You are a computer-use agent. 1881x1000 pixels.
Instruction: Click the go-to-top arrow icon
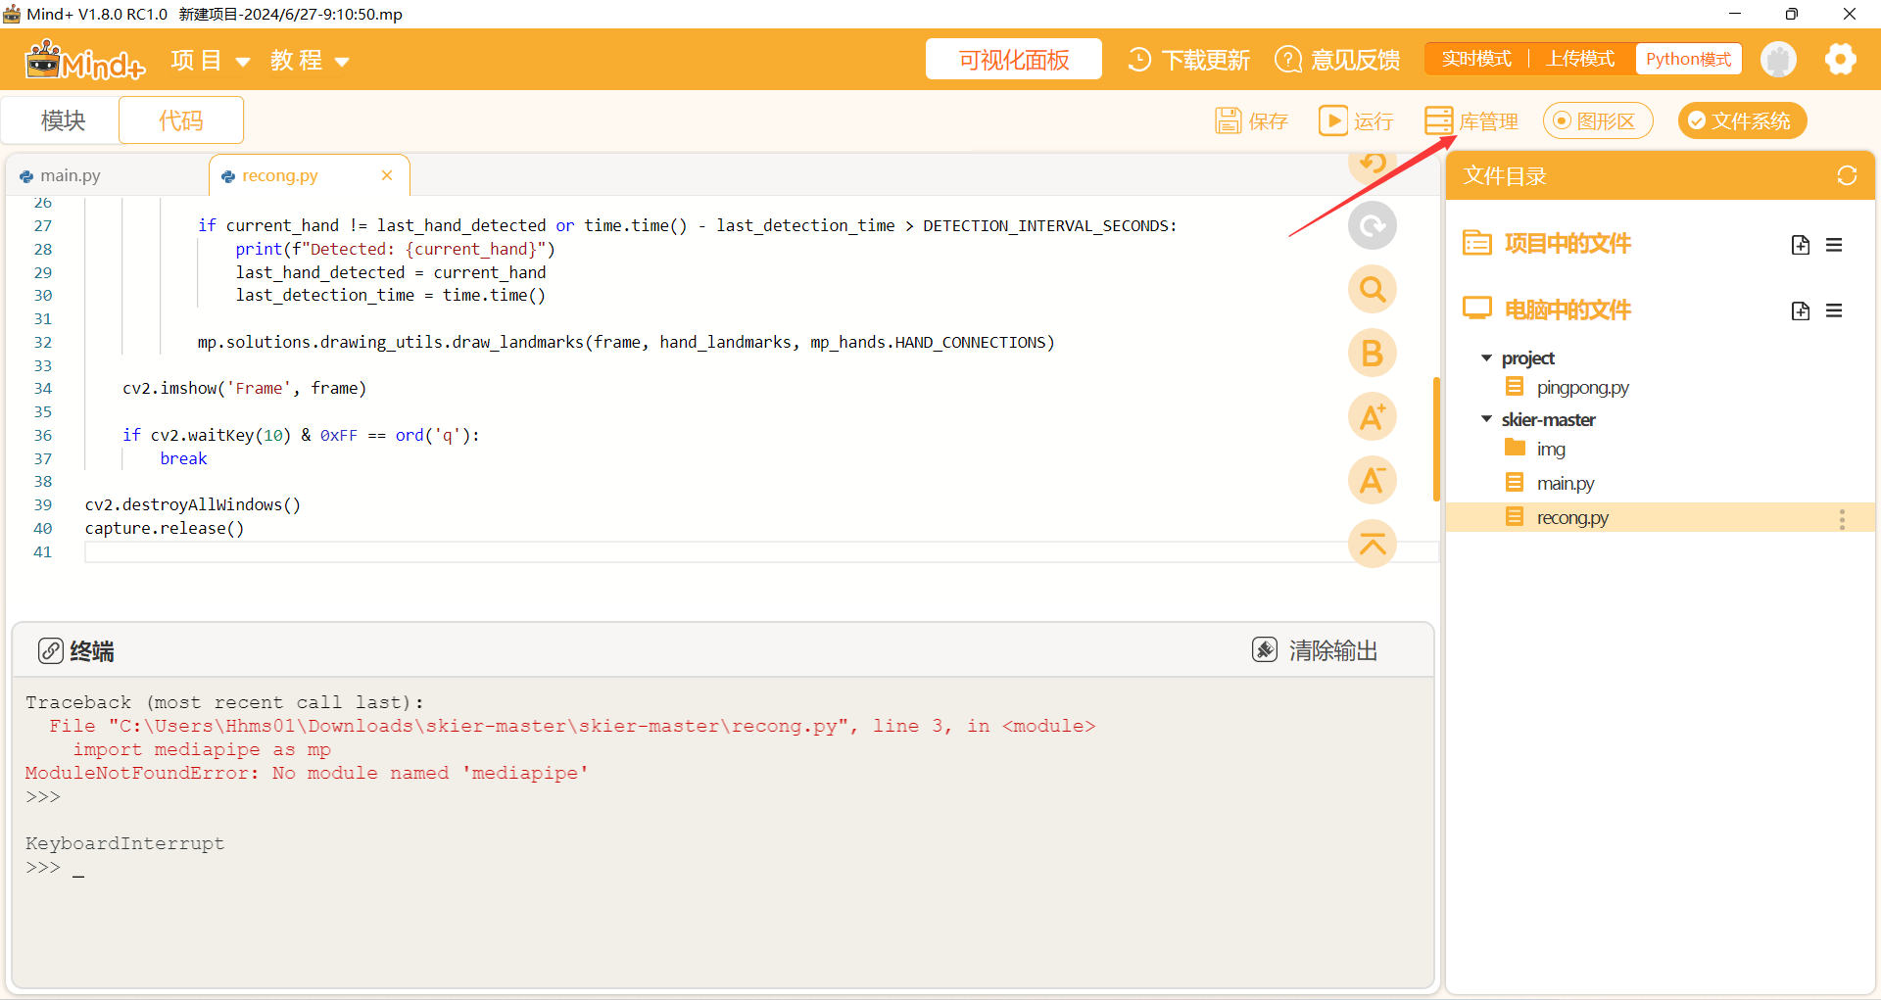click(x=1373, y=544)
